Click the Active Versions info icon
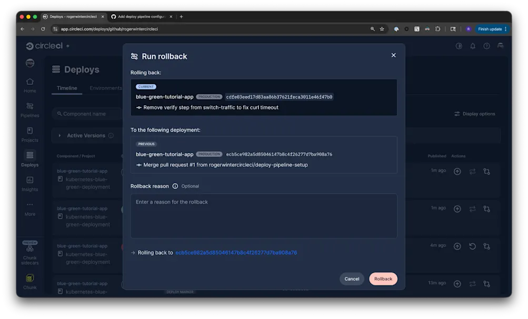 tap(111, 135)
